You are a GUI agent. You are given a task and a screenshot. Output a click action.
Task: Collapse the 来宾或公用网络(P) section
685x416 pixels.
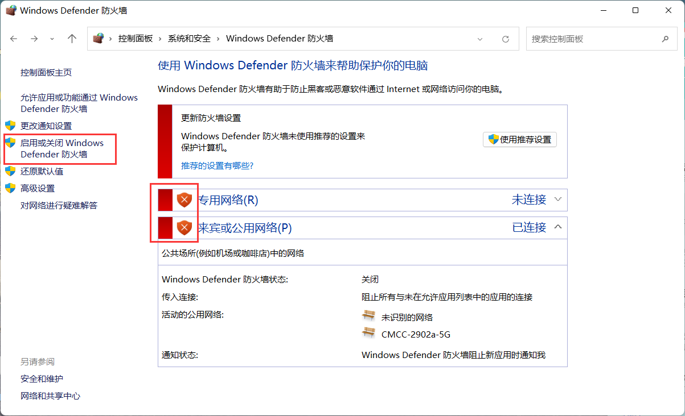pyautogui.click(x=558, y=227)
